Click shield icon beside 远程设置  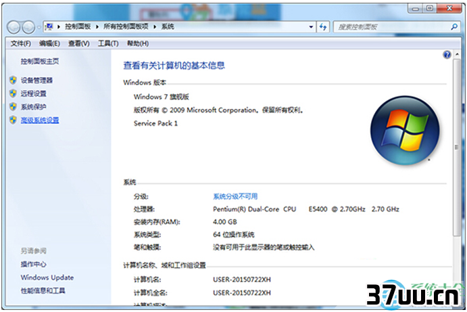pos(13,93)
